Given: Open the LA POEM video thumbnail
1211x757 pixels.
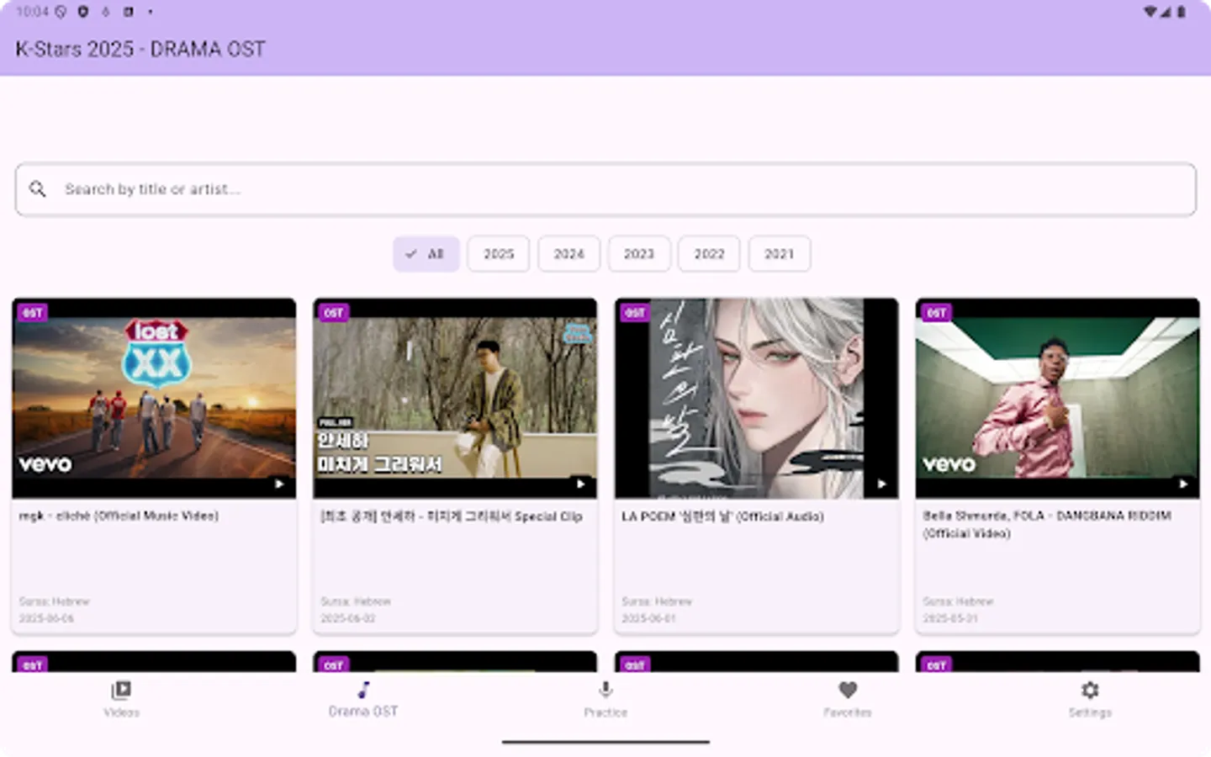Looking at the screenshot, I should click(x=756, y=398).
